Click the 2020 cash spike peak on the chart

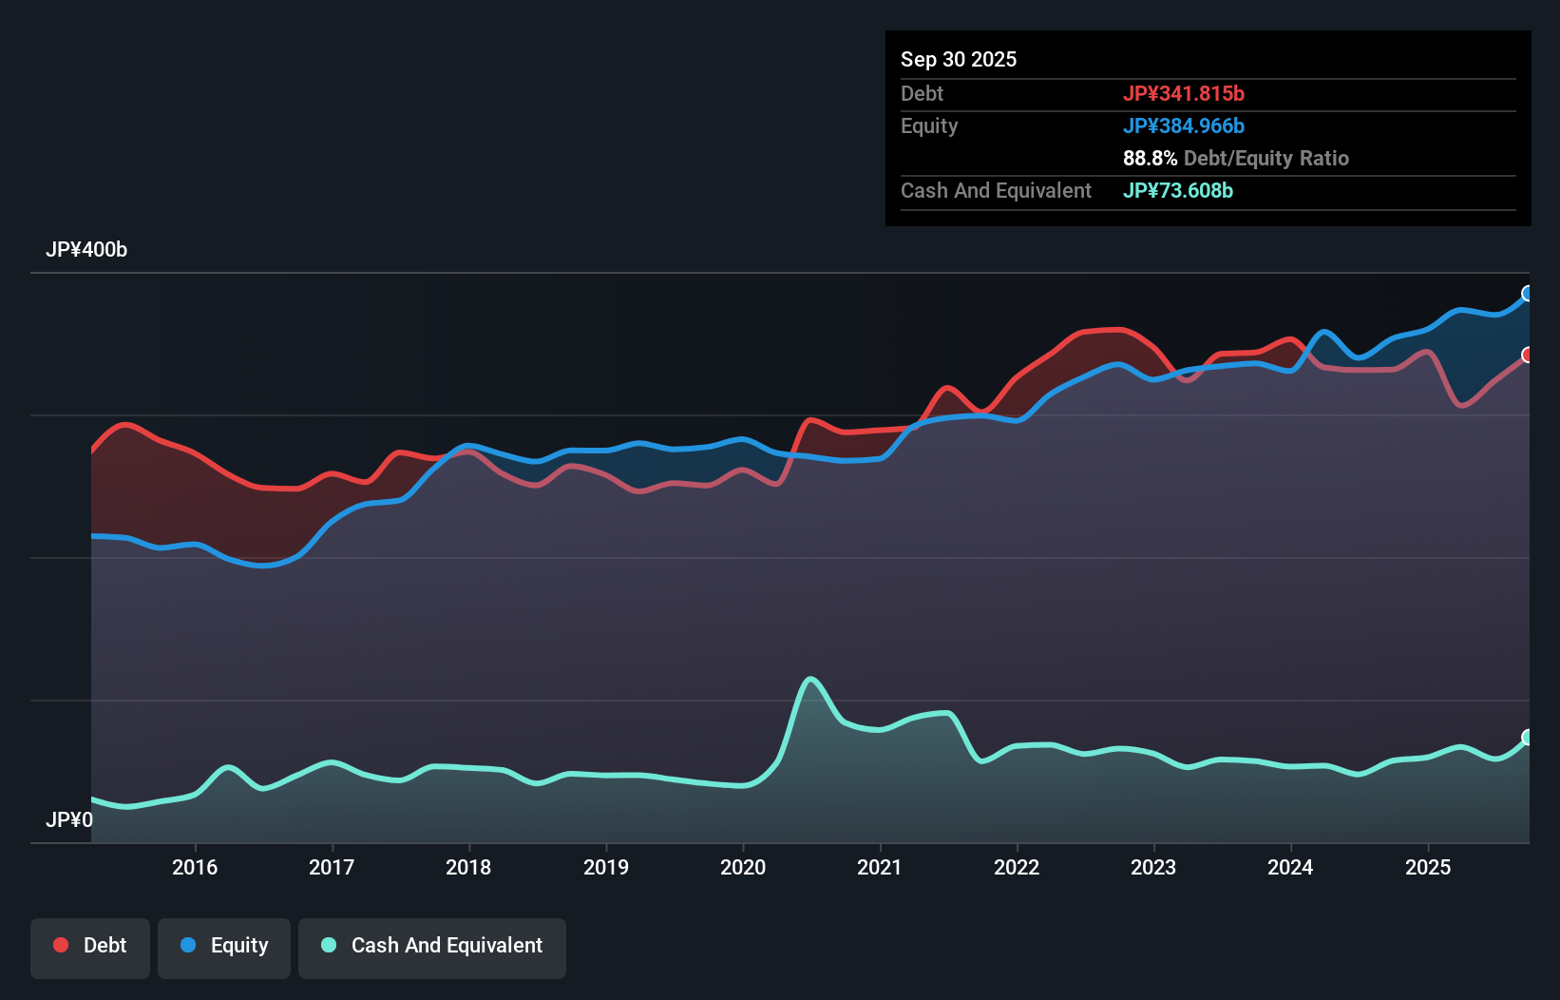click(810, 679)
